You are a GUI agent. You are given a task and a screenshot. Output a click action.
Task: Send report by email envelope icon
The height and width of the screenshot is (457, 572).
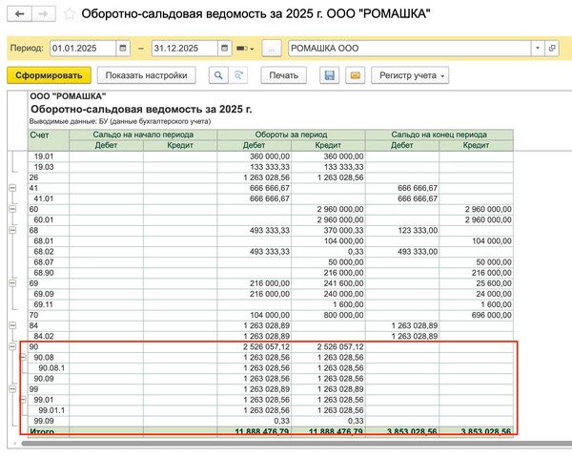coord(355,75)
